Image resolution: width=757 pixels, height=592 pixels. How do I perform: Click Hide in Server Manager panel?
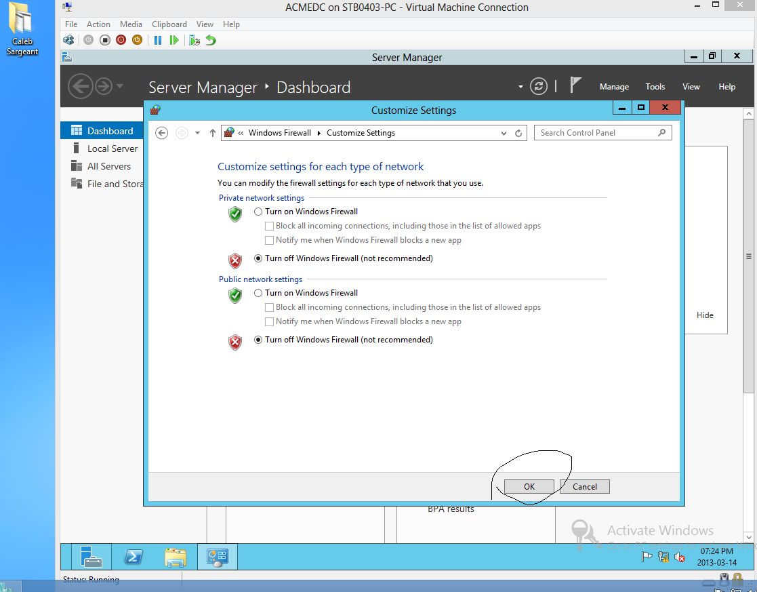pos(705,315)
